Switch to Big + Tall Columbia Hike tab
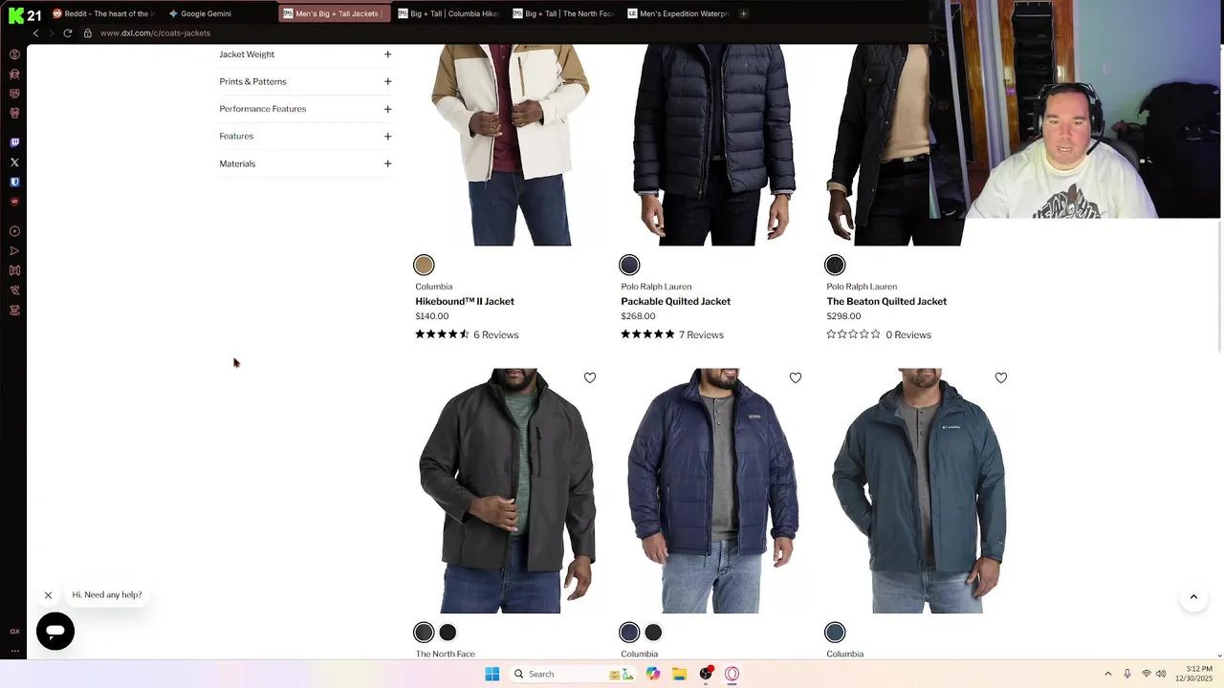This screenshot has width=1224, height=688. [448, 13]
